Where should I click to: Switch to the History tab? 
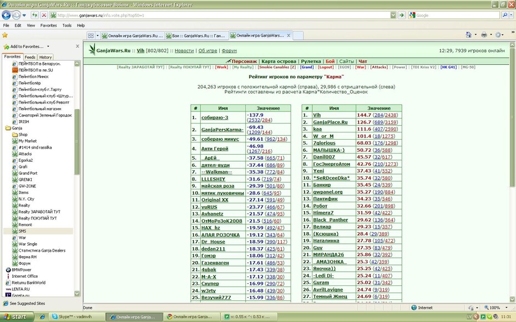45,57
